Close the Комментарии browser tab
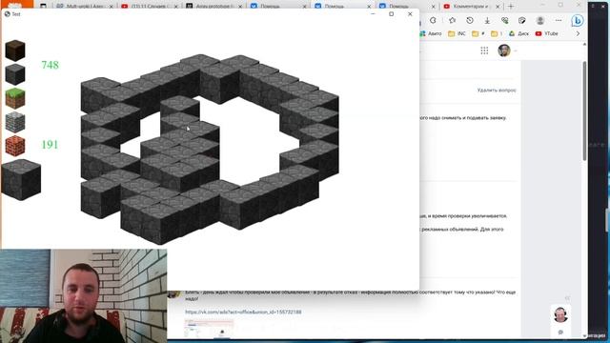Screen dimensions: 610x343 coord(498,7)
